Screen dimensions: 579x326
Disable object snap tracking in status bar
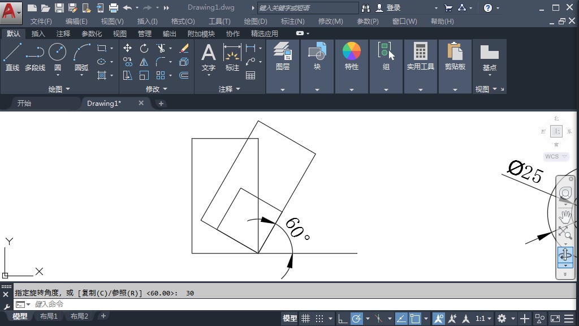pos(403,318)
